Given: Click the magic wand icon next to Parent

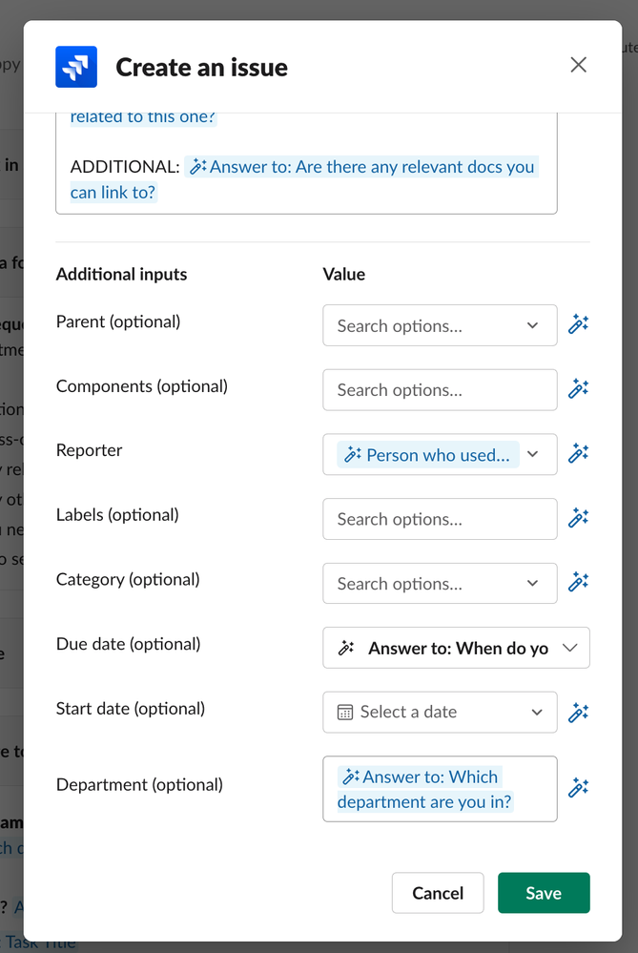Looking at the screenshot, I should pyautogui.click(x=578, y=324).
